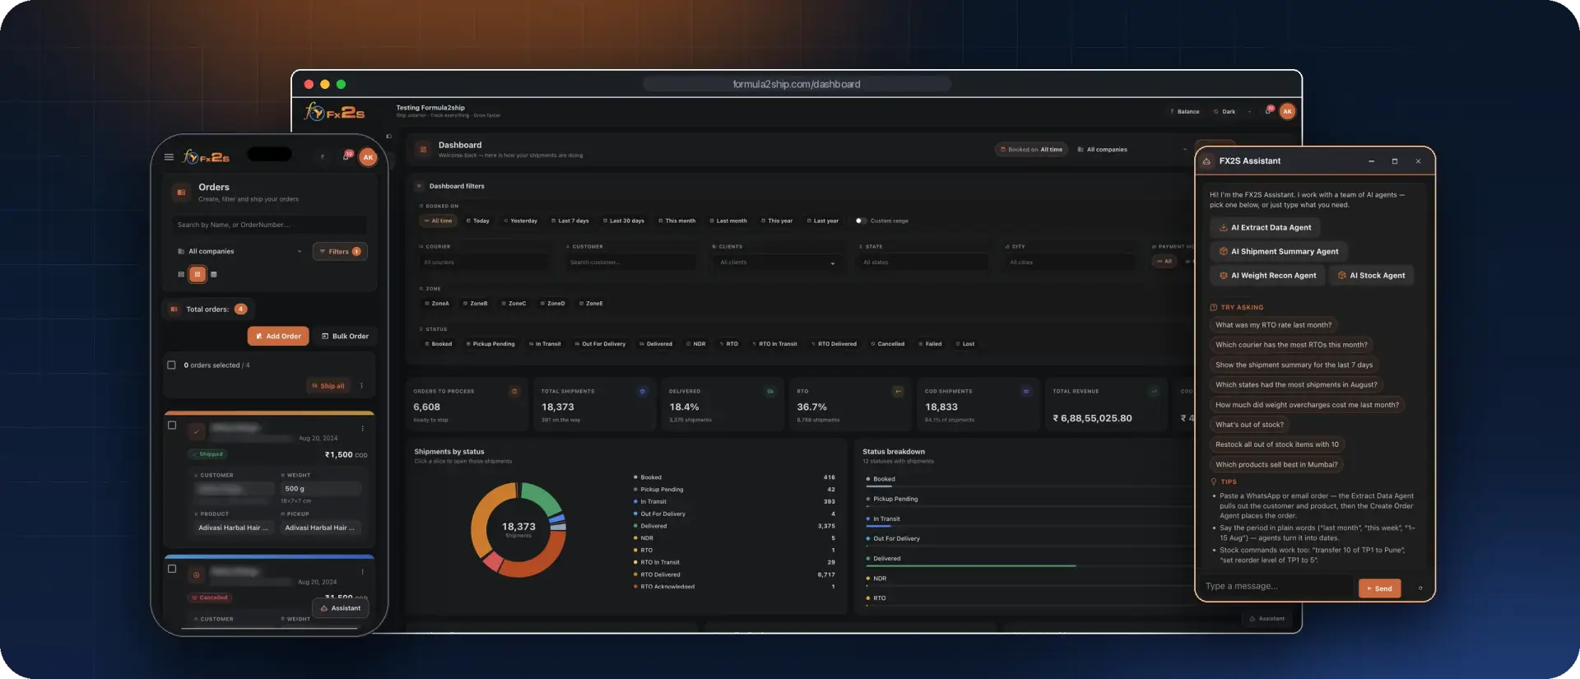Select the Cancelled order card checkbox
1580x679 pixels.
tap(172, 569)
